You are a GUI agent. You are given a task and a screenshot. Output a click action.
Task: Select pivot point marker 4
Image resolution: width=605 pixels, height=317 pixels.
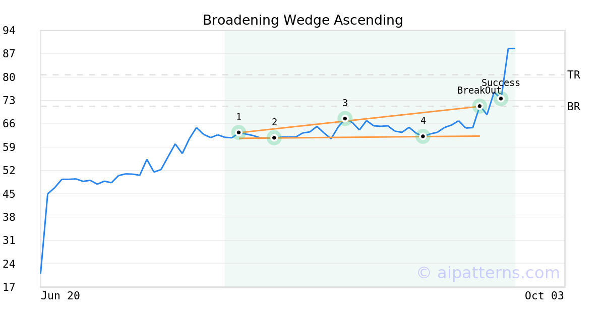tap(423, 136)
